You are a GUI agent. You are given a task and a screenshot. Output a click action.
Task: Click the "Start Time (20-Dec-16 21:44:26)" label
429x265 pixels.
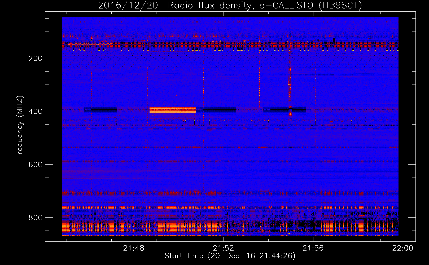click(230, 256)
